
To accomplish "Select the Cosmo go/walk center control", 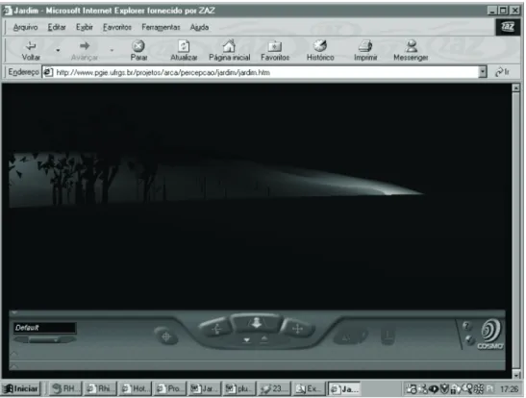I will [257, 323].
